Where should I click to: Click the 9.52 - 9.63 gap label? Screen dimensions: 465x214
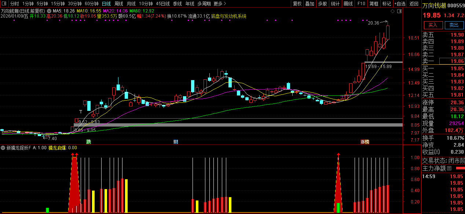89,122
